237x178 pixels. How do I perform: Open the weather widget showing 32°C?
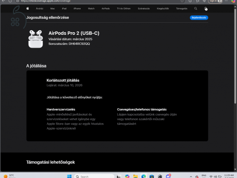click(9, 176)
